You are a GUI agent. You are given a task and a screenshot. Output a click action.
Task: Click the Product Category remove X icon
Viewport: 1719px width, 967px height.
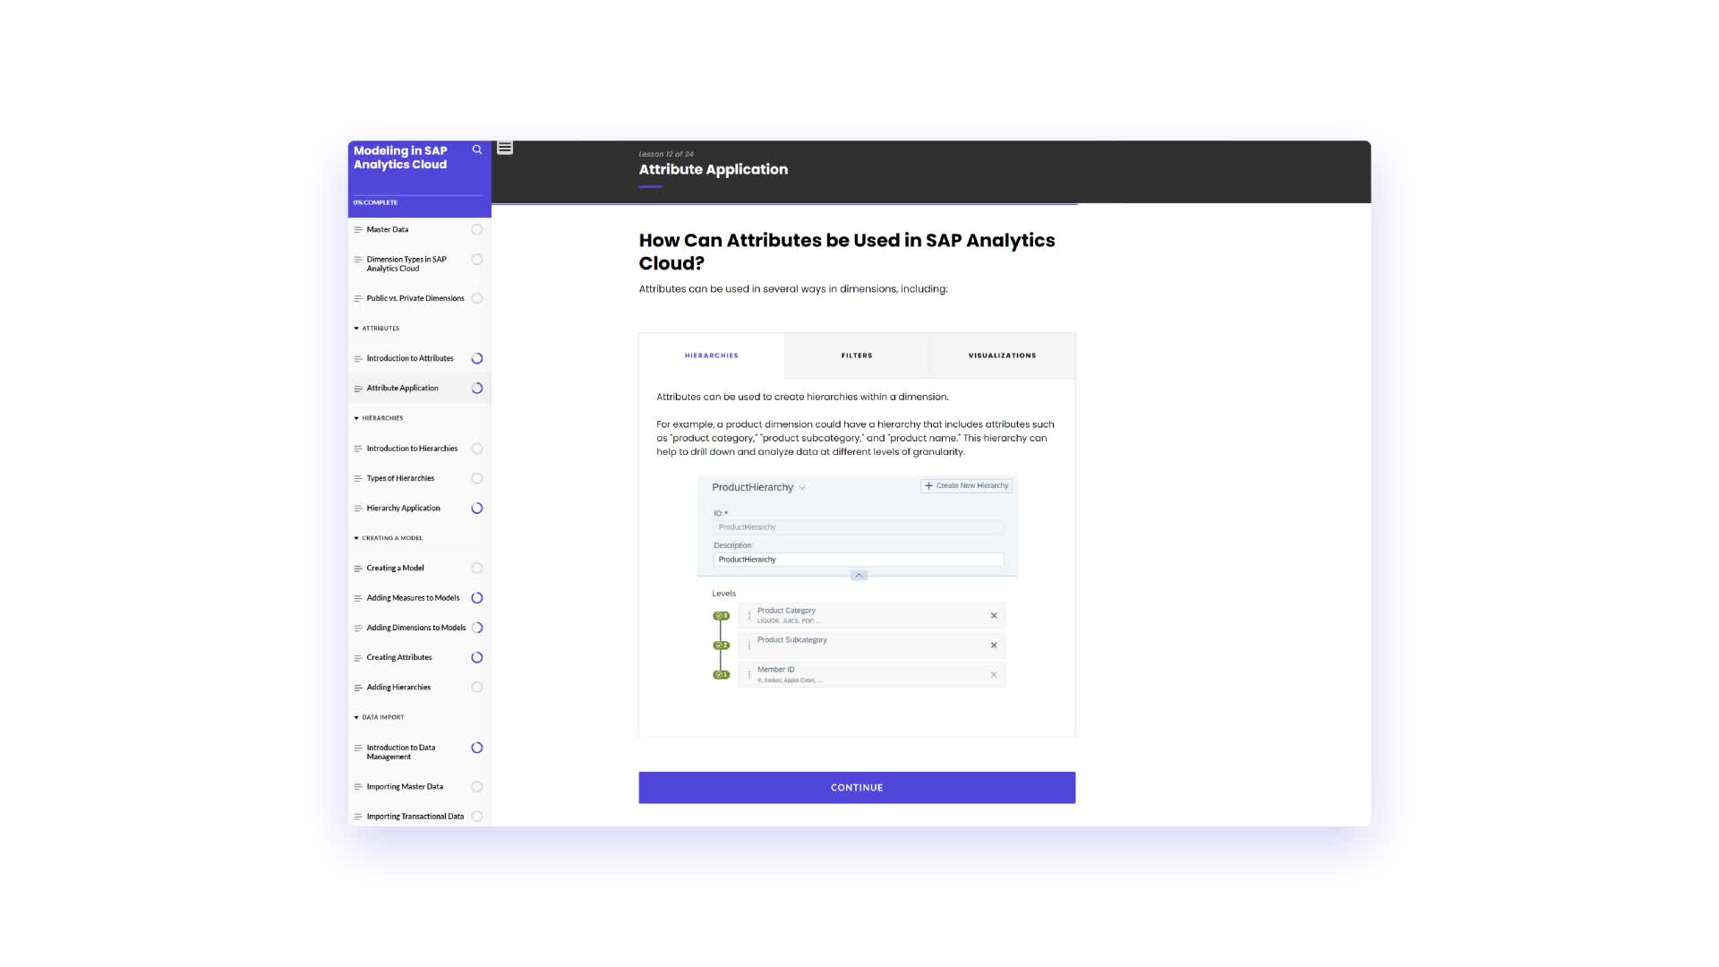[x=994, y=616]
